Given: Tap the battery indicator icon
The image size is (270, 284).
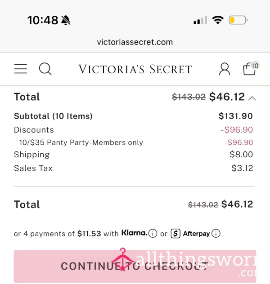Looking at the screenshot, I should pos(238,20).
